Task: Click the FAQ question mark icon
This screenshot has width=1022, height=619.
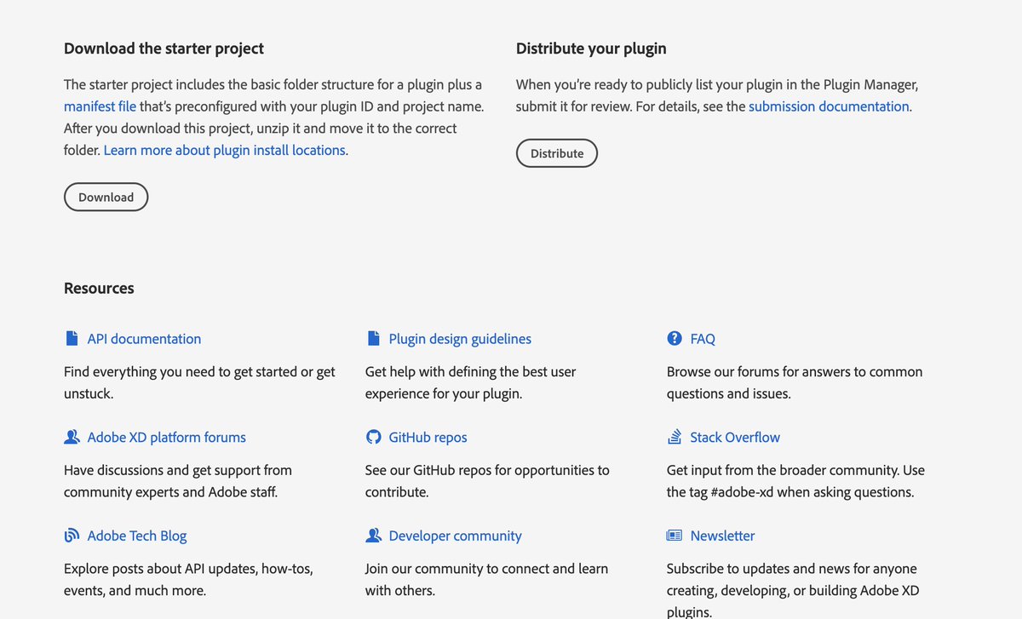Action: [x=675, y=339]
